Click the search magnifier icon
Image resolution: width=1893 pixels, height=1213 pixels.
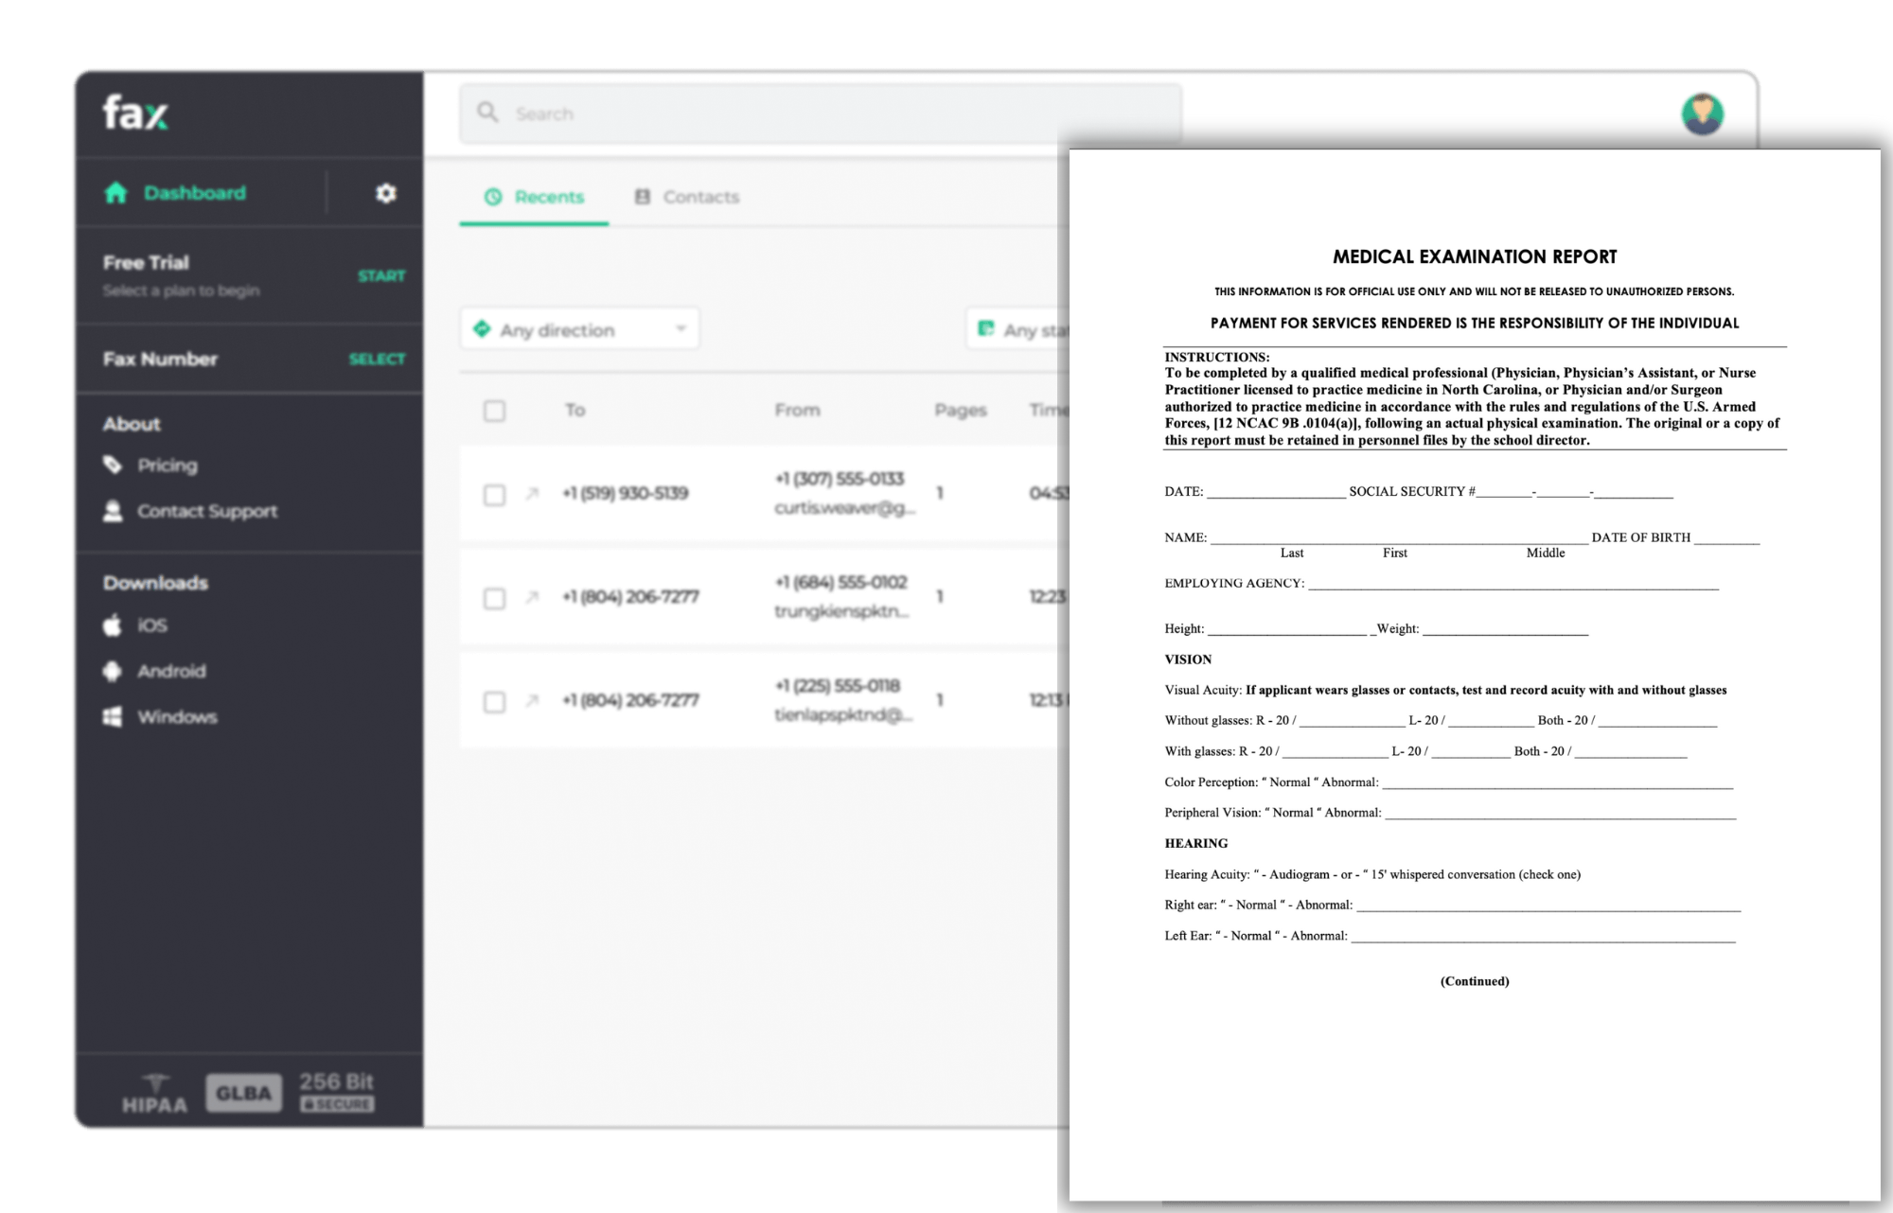click(487, 113)
